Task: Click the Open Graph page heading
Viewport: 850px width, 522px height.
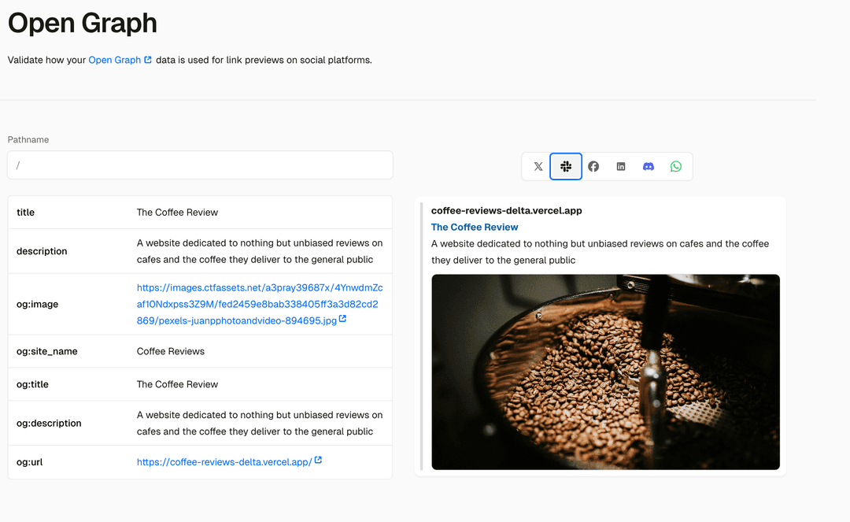Action: tap(83, 24)
